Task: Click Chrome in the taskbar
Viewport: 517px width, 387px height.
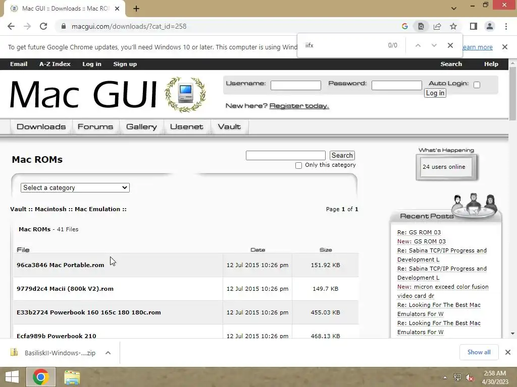Action: pos(41,377)
